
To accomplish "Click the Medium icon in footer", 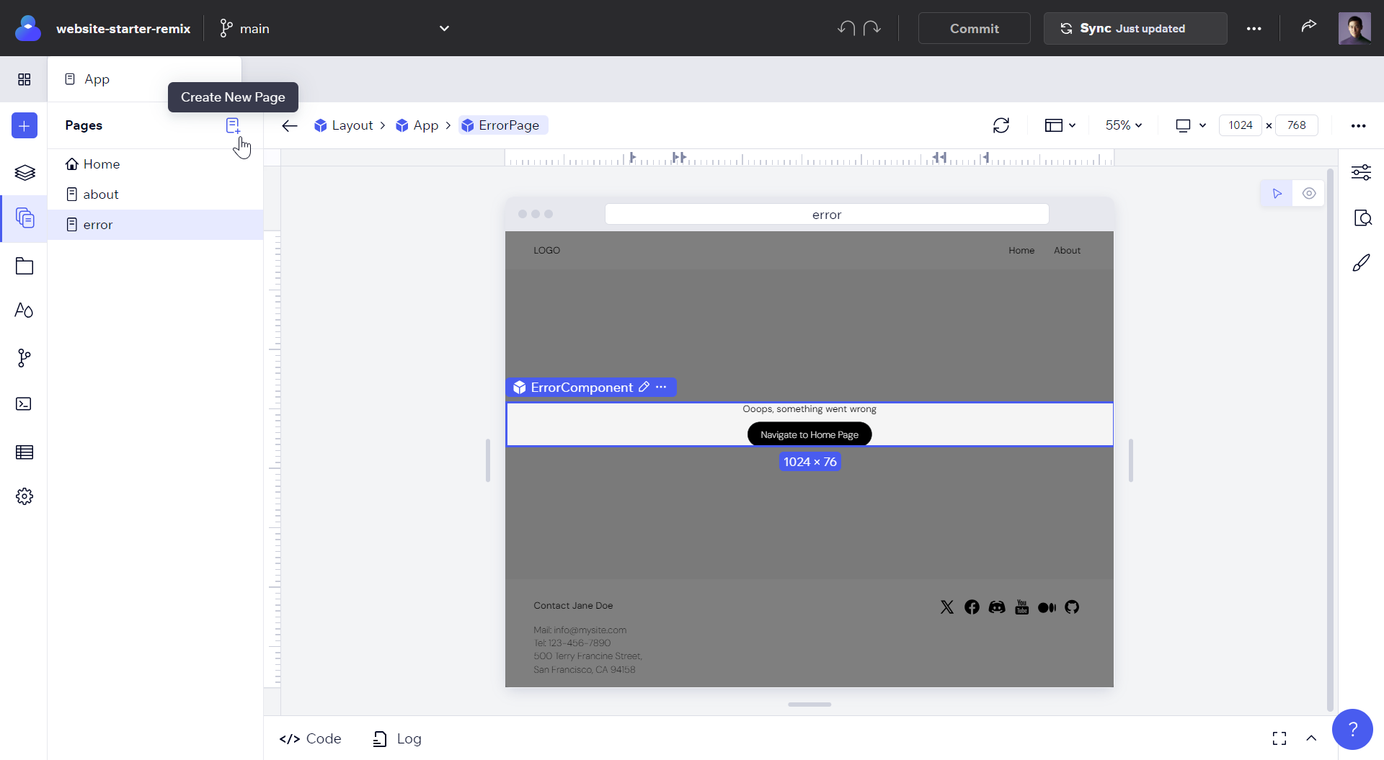I will (x=1047, y=607).
